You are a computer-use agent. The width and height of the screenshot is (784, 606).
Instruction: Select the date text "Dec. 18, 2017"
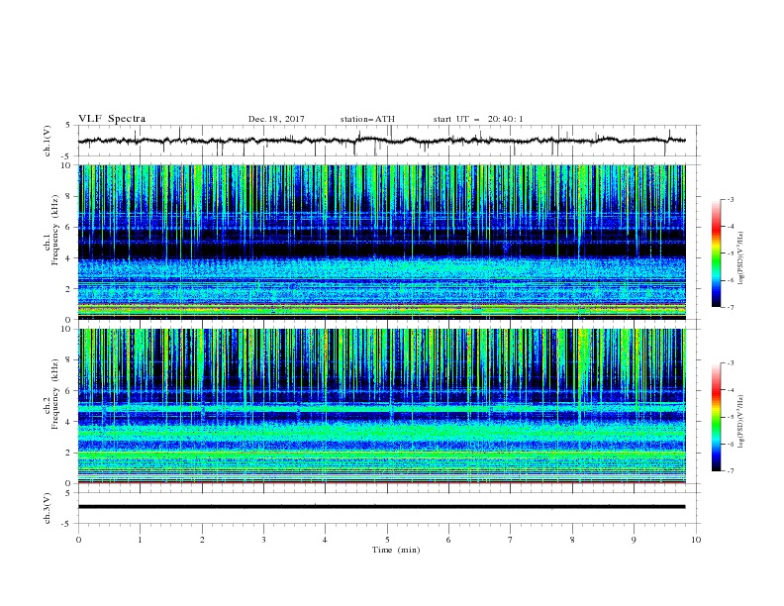pyautogui.click(x=276, y=119)
